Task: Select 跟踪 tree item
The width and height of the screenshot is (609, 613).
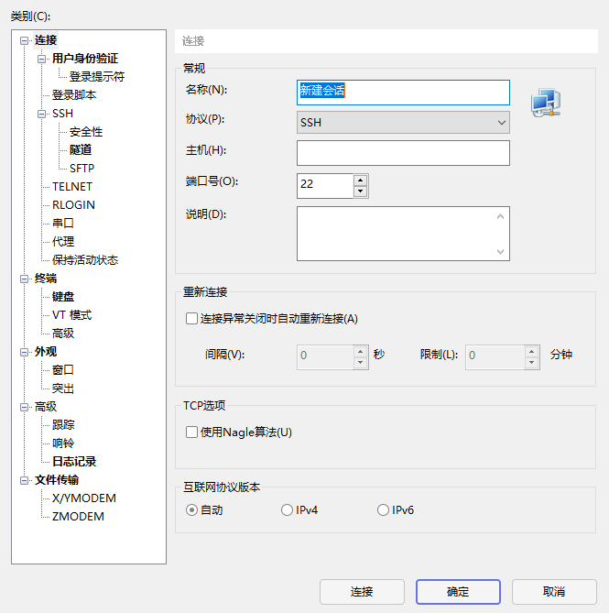Action: [x=63, y=425]
